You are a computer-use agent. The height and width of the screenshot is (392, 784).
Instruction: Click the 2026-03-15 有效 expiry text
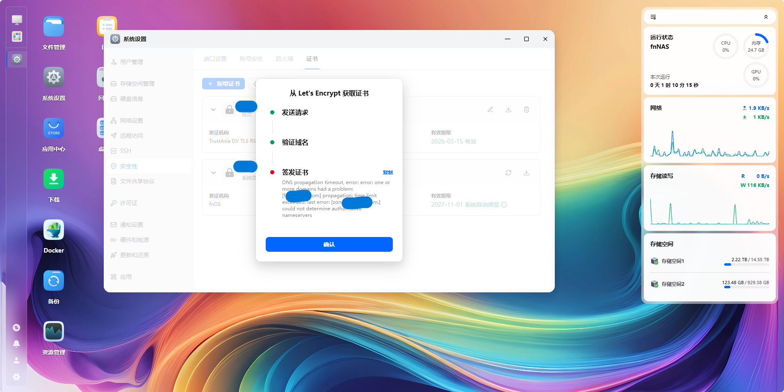[x=454, y=141]
